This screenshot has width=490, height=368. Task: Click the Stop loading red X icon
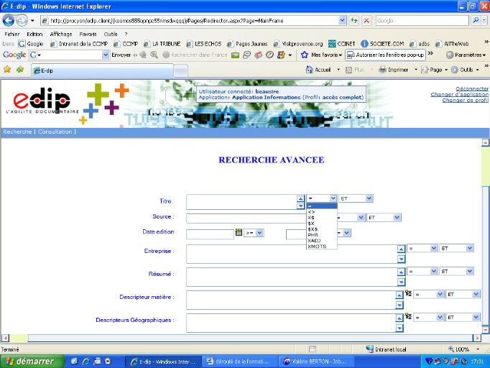click(366, 21)
